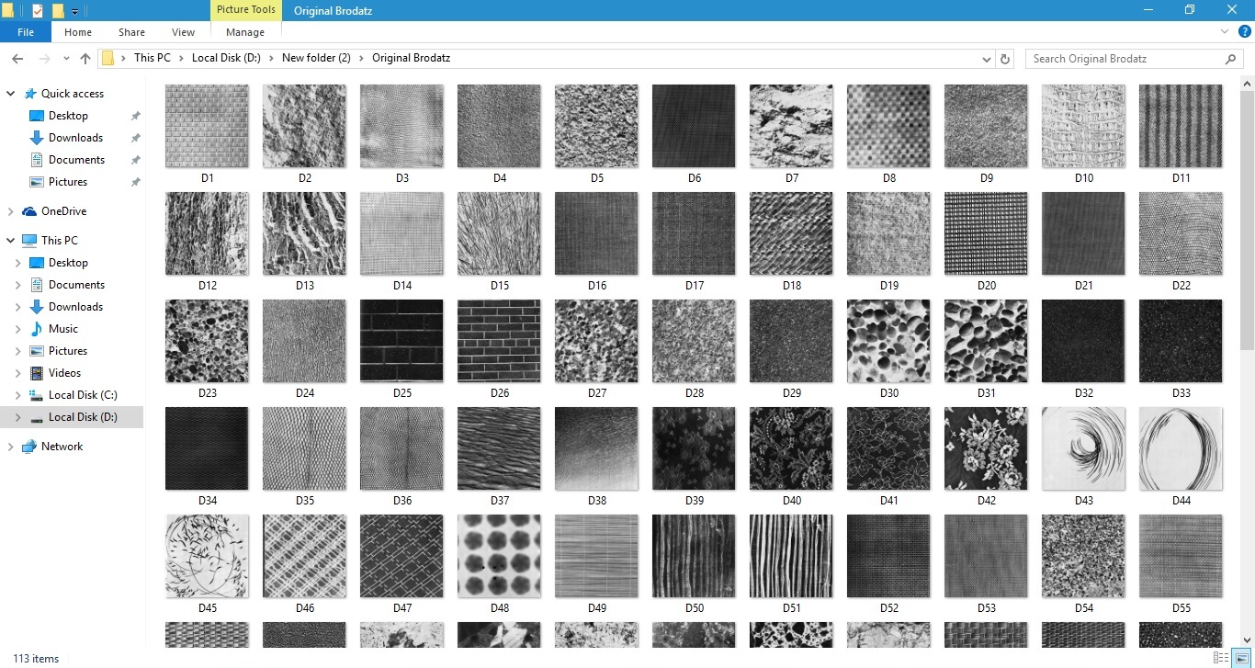1255x668 pixels.
Task: Select the D43 swirl texture thumbnail
Action: pyautogui.click(x=1083, y=448)
